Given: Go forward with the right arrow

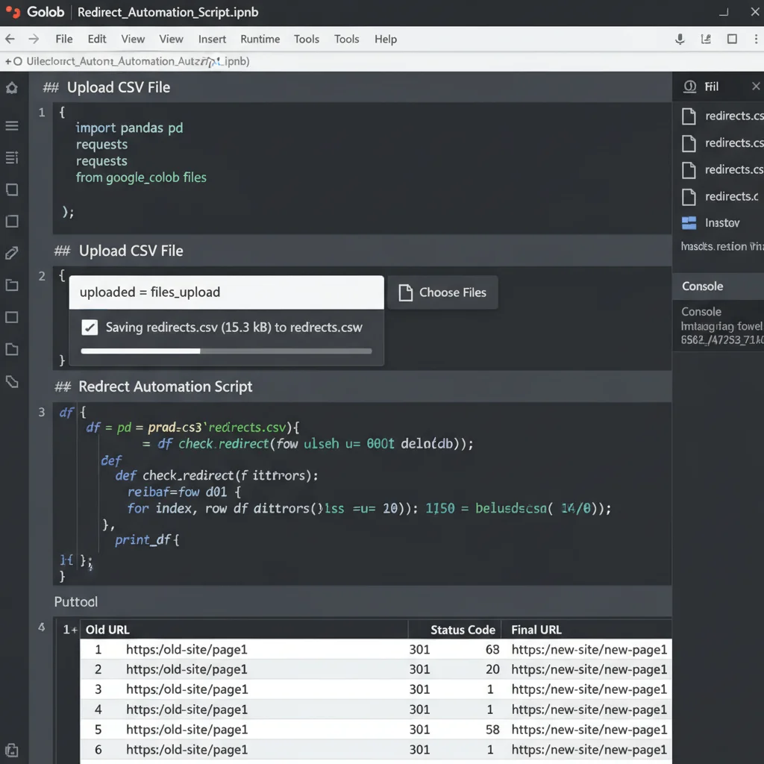Looking at the screenshot, I should pyautogui.click(x=33, y=39).
